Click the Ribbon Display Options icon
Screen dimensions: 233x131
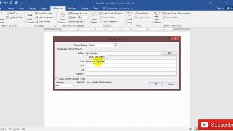point(210,3)
